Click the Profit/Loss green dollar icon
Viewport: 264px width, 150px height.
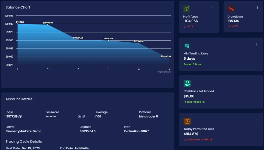click(187, 8)
